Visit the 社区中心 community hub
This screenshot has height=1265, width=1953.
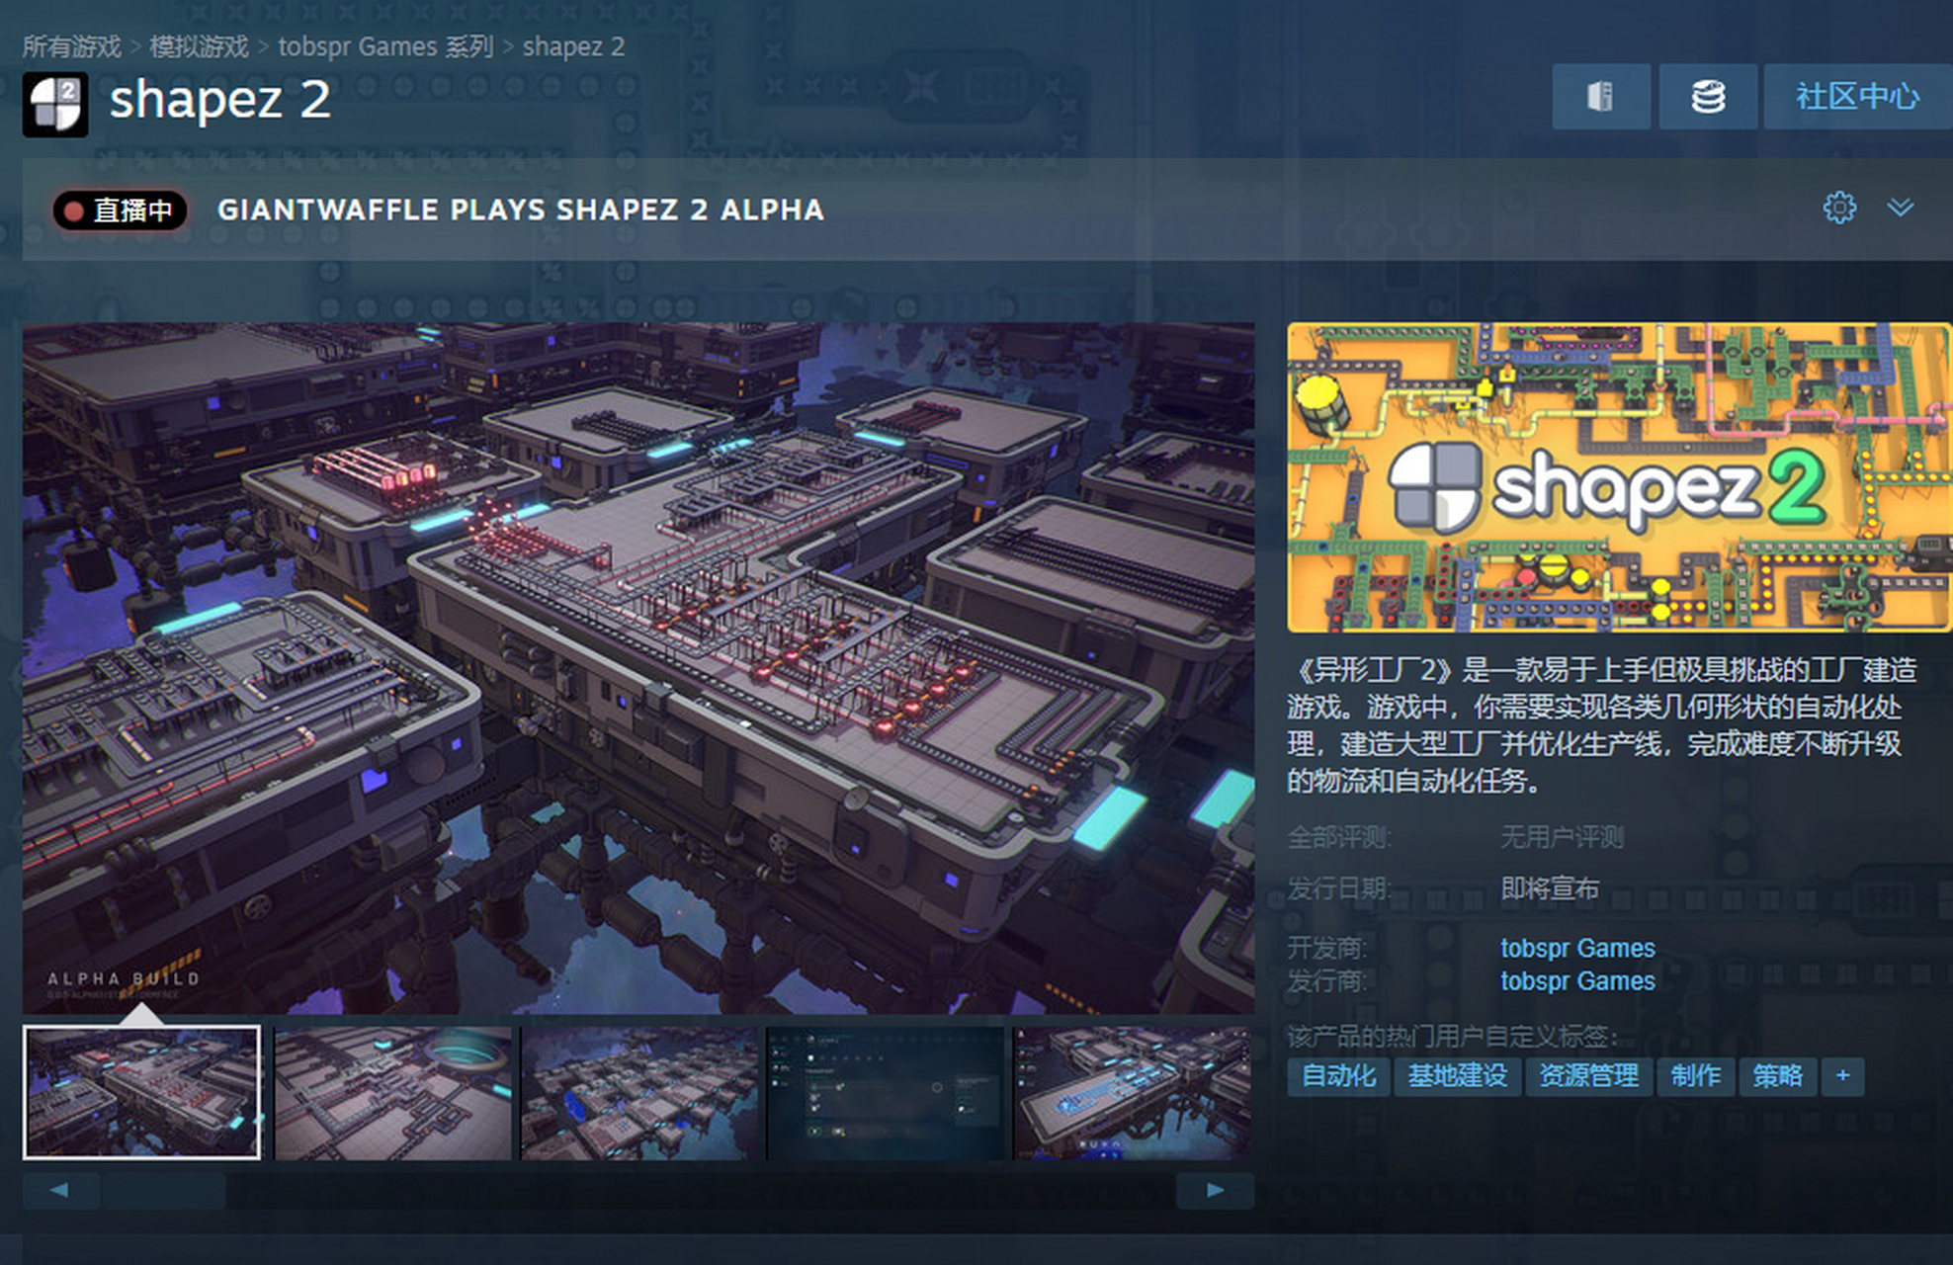pos(1855,96)
